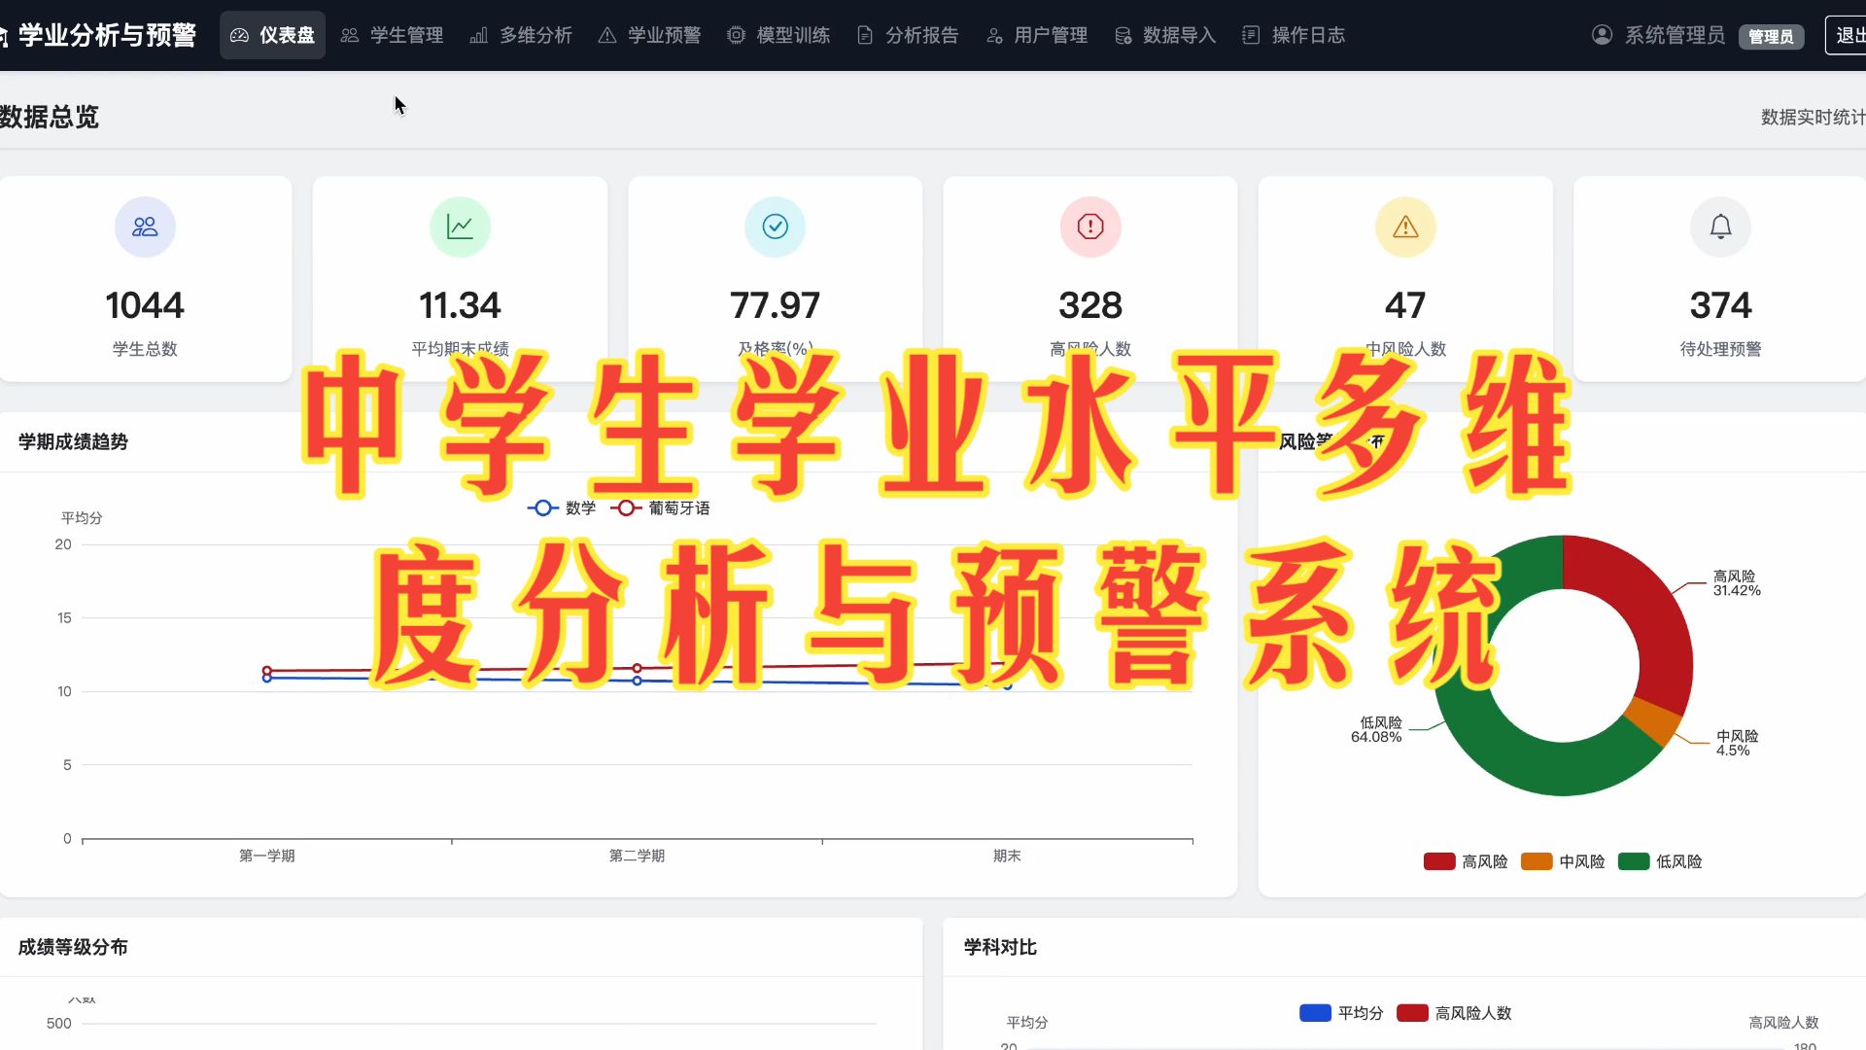Click the user-gear icon for 用户管理
1866x1050 pixels.
click(x=994, y=35)
